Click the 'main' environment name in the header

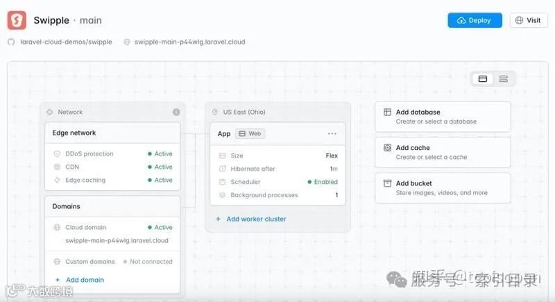point(91,20)
